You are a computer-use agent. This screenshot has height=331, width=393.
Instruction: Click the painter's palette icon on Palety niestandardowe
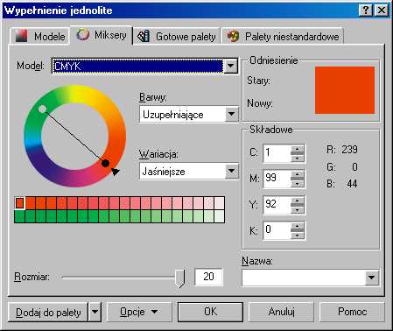(233, 36)
